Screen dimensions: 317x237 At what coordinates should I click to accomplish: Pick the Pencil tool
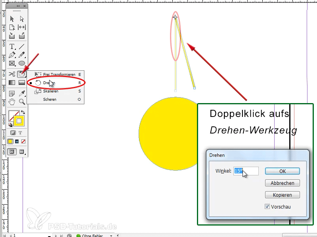click(x=22, y=55)
